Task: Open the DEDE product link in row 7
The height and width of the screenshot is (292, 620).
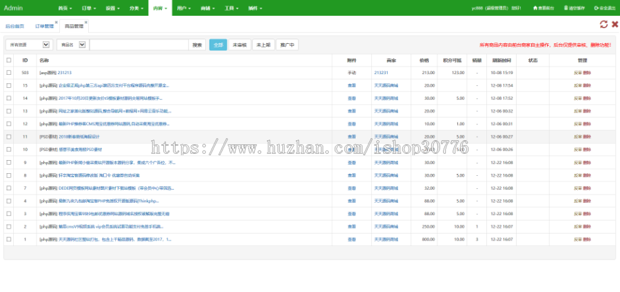Action: [x=116, y=188]
